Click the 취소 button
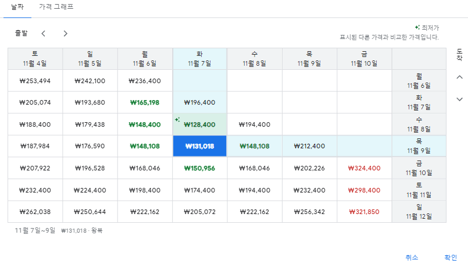The image size is (468, 267). [412, 258]
